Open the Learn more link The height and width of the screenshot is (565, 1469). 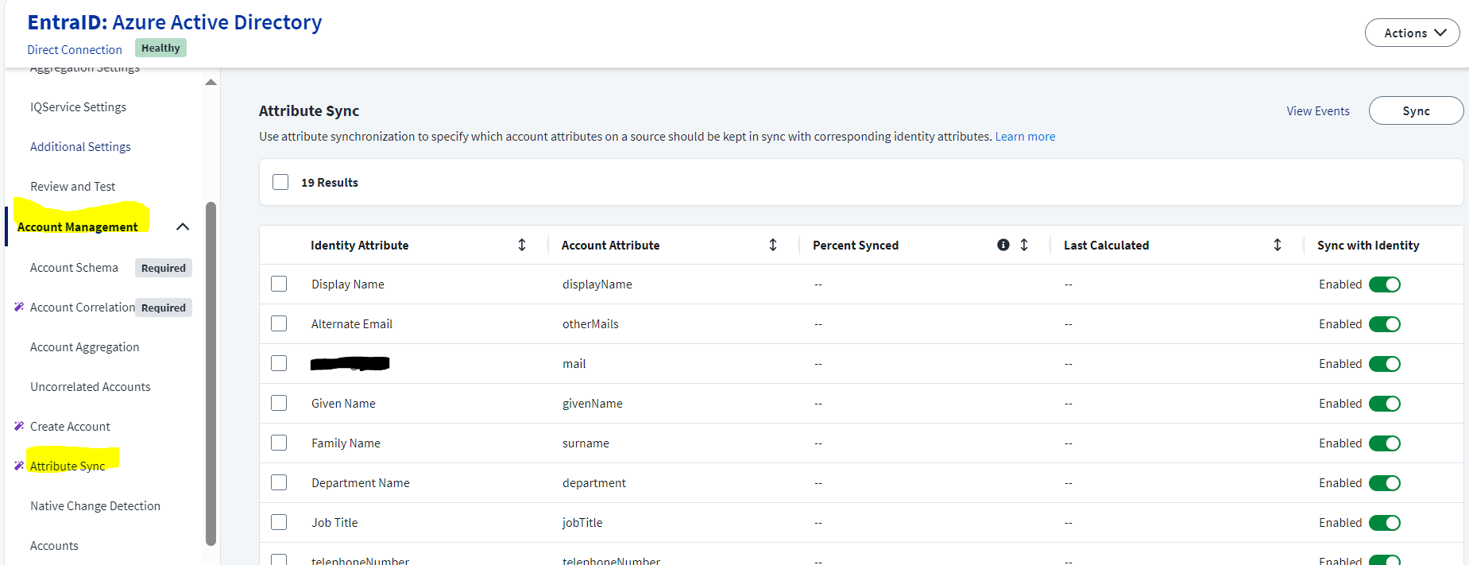tap(1025, 137)
